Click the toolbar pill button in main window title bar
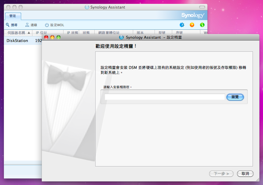 (x=202, y=7)
